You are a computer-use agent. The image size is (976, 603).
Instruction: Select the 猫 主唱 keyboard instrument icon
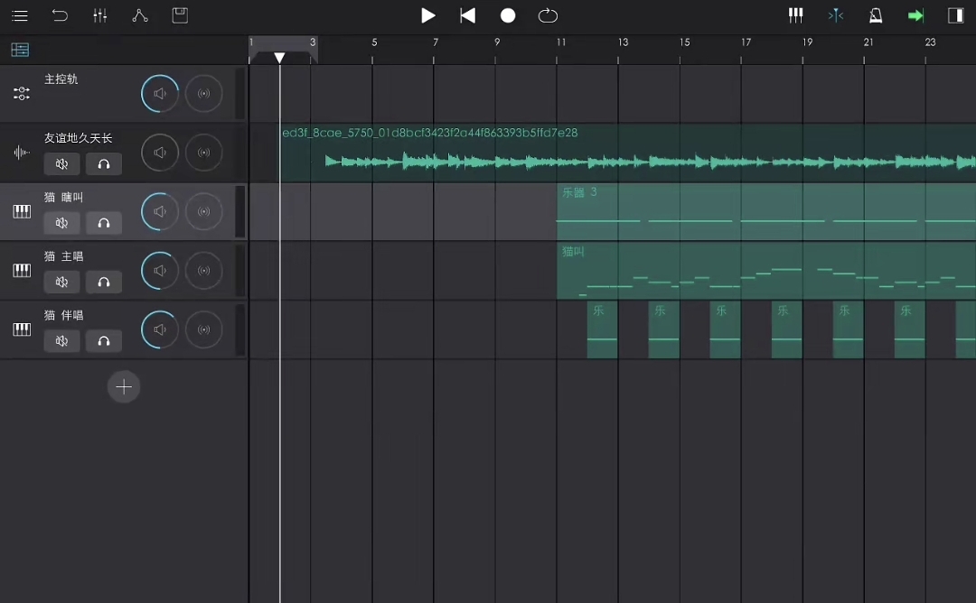pos(22,271)
